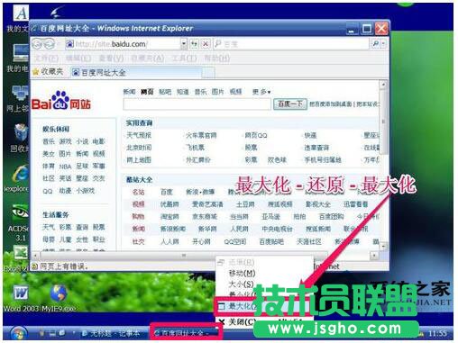The image size is (458, 343).
Task: Click the 无标题 - 记事本 taskbar button
Action: [x=112, y=333]
